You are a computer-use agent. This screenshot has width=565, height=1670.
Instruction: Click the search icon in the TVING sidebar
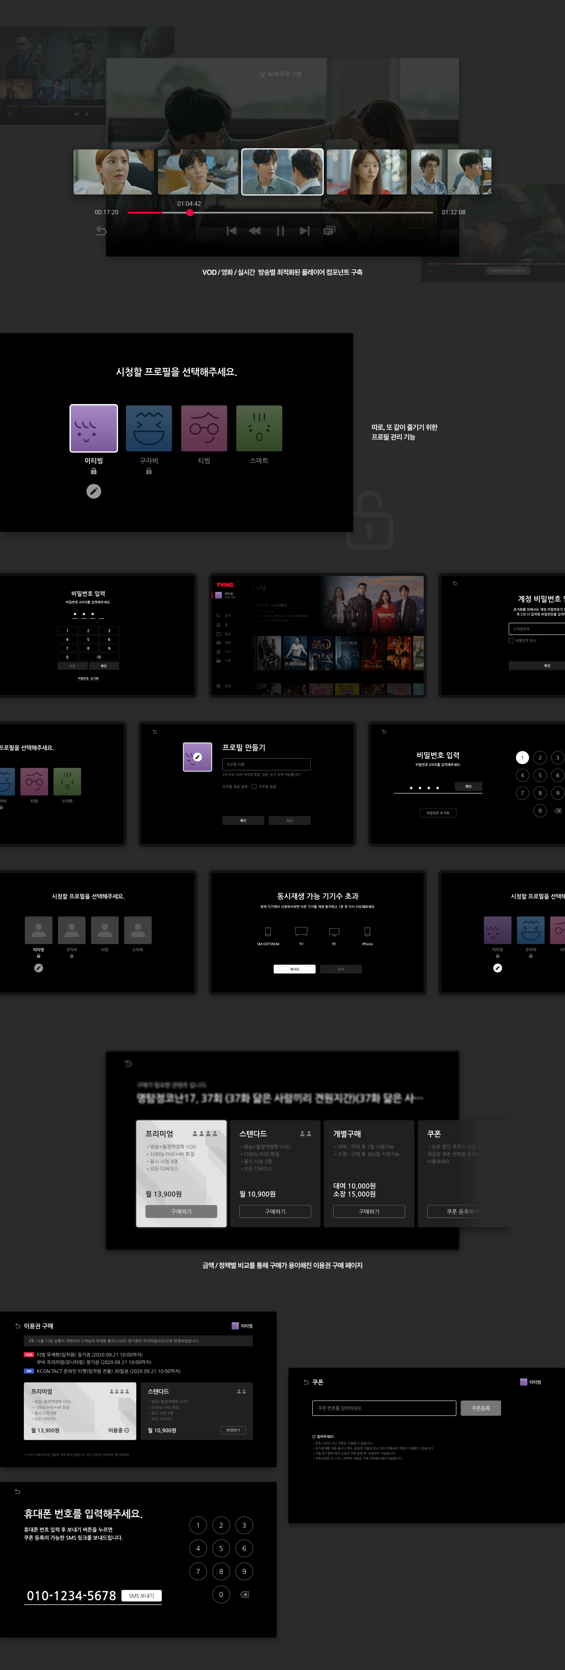tap(218, 615)
